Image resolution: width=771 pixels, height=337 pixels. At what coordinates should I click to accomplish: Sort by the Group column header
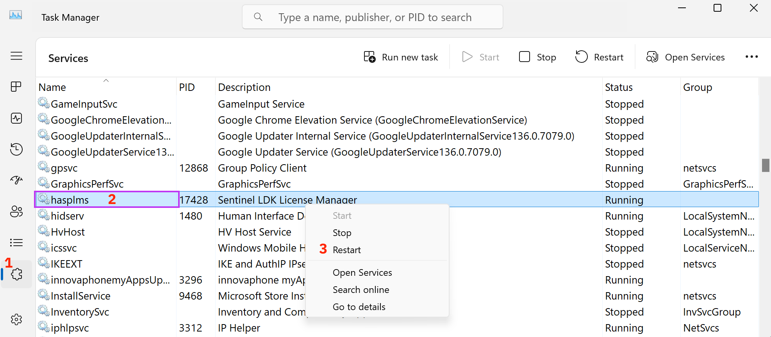point(719,87)
